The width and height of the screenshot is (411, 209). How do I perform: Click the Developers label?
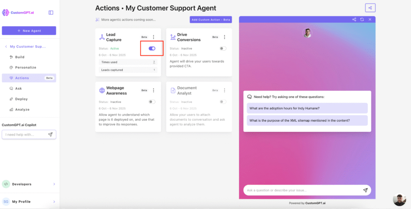(x=22, y=184)
